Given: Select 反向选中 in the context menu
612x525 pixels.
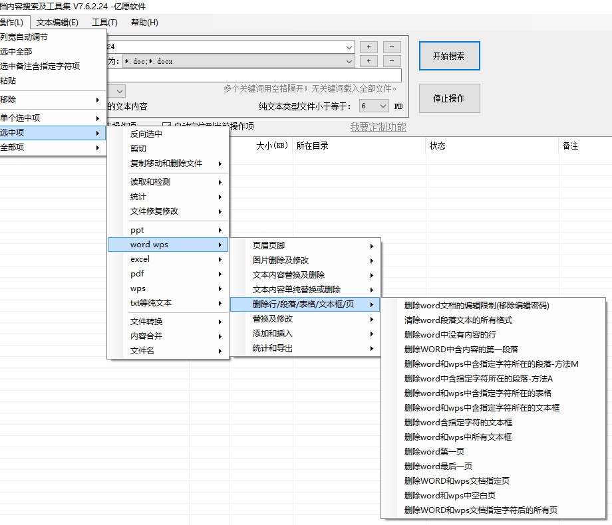Looking at the screenshot, I should [146, 134].
